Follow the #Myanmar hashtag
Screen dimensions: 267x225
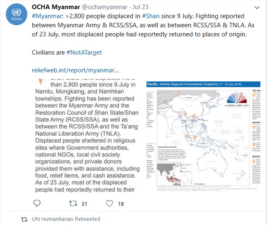point(46,16)
